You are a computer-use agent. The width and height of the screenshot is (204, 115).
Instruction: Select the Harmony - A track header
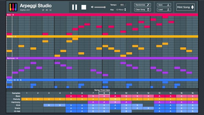pos(102,58)
